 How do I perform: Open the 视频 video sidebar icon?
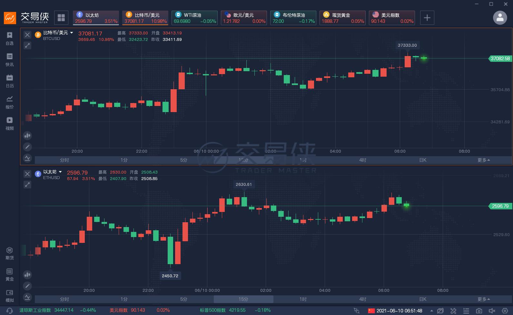pyautogui.click(x=10, y=123)
